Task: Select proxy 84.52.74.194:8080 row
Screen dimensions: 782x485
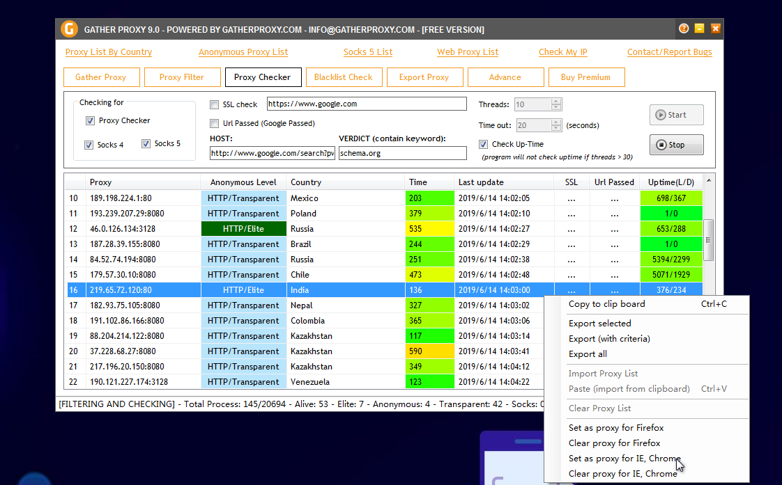Action: [x=384, y=260]
